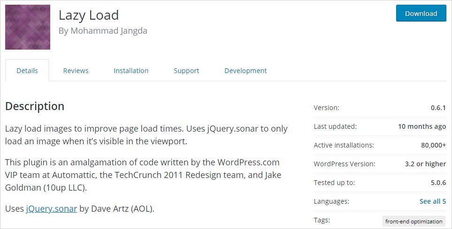Image resolution: width=452 pixels, height=229 pixels.
Task: Click the blue Download button
Action: click(421, 14)
